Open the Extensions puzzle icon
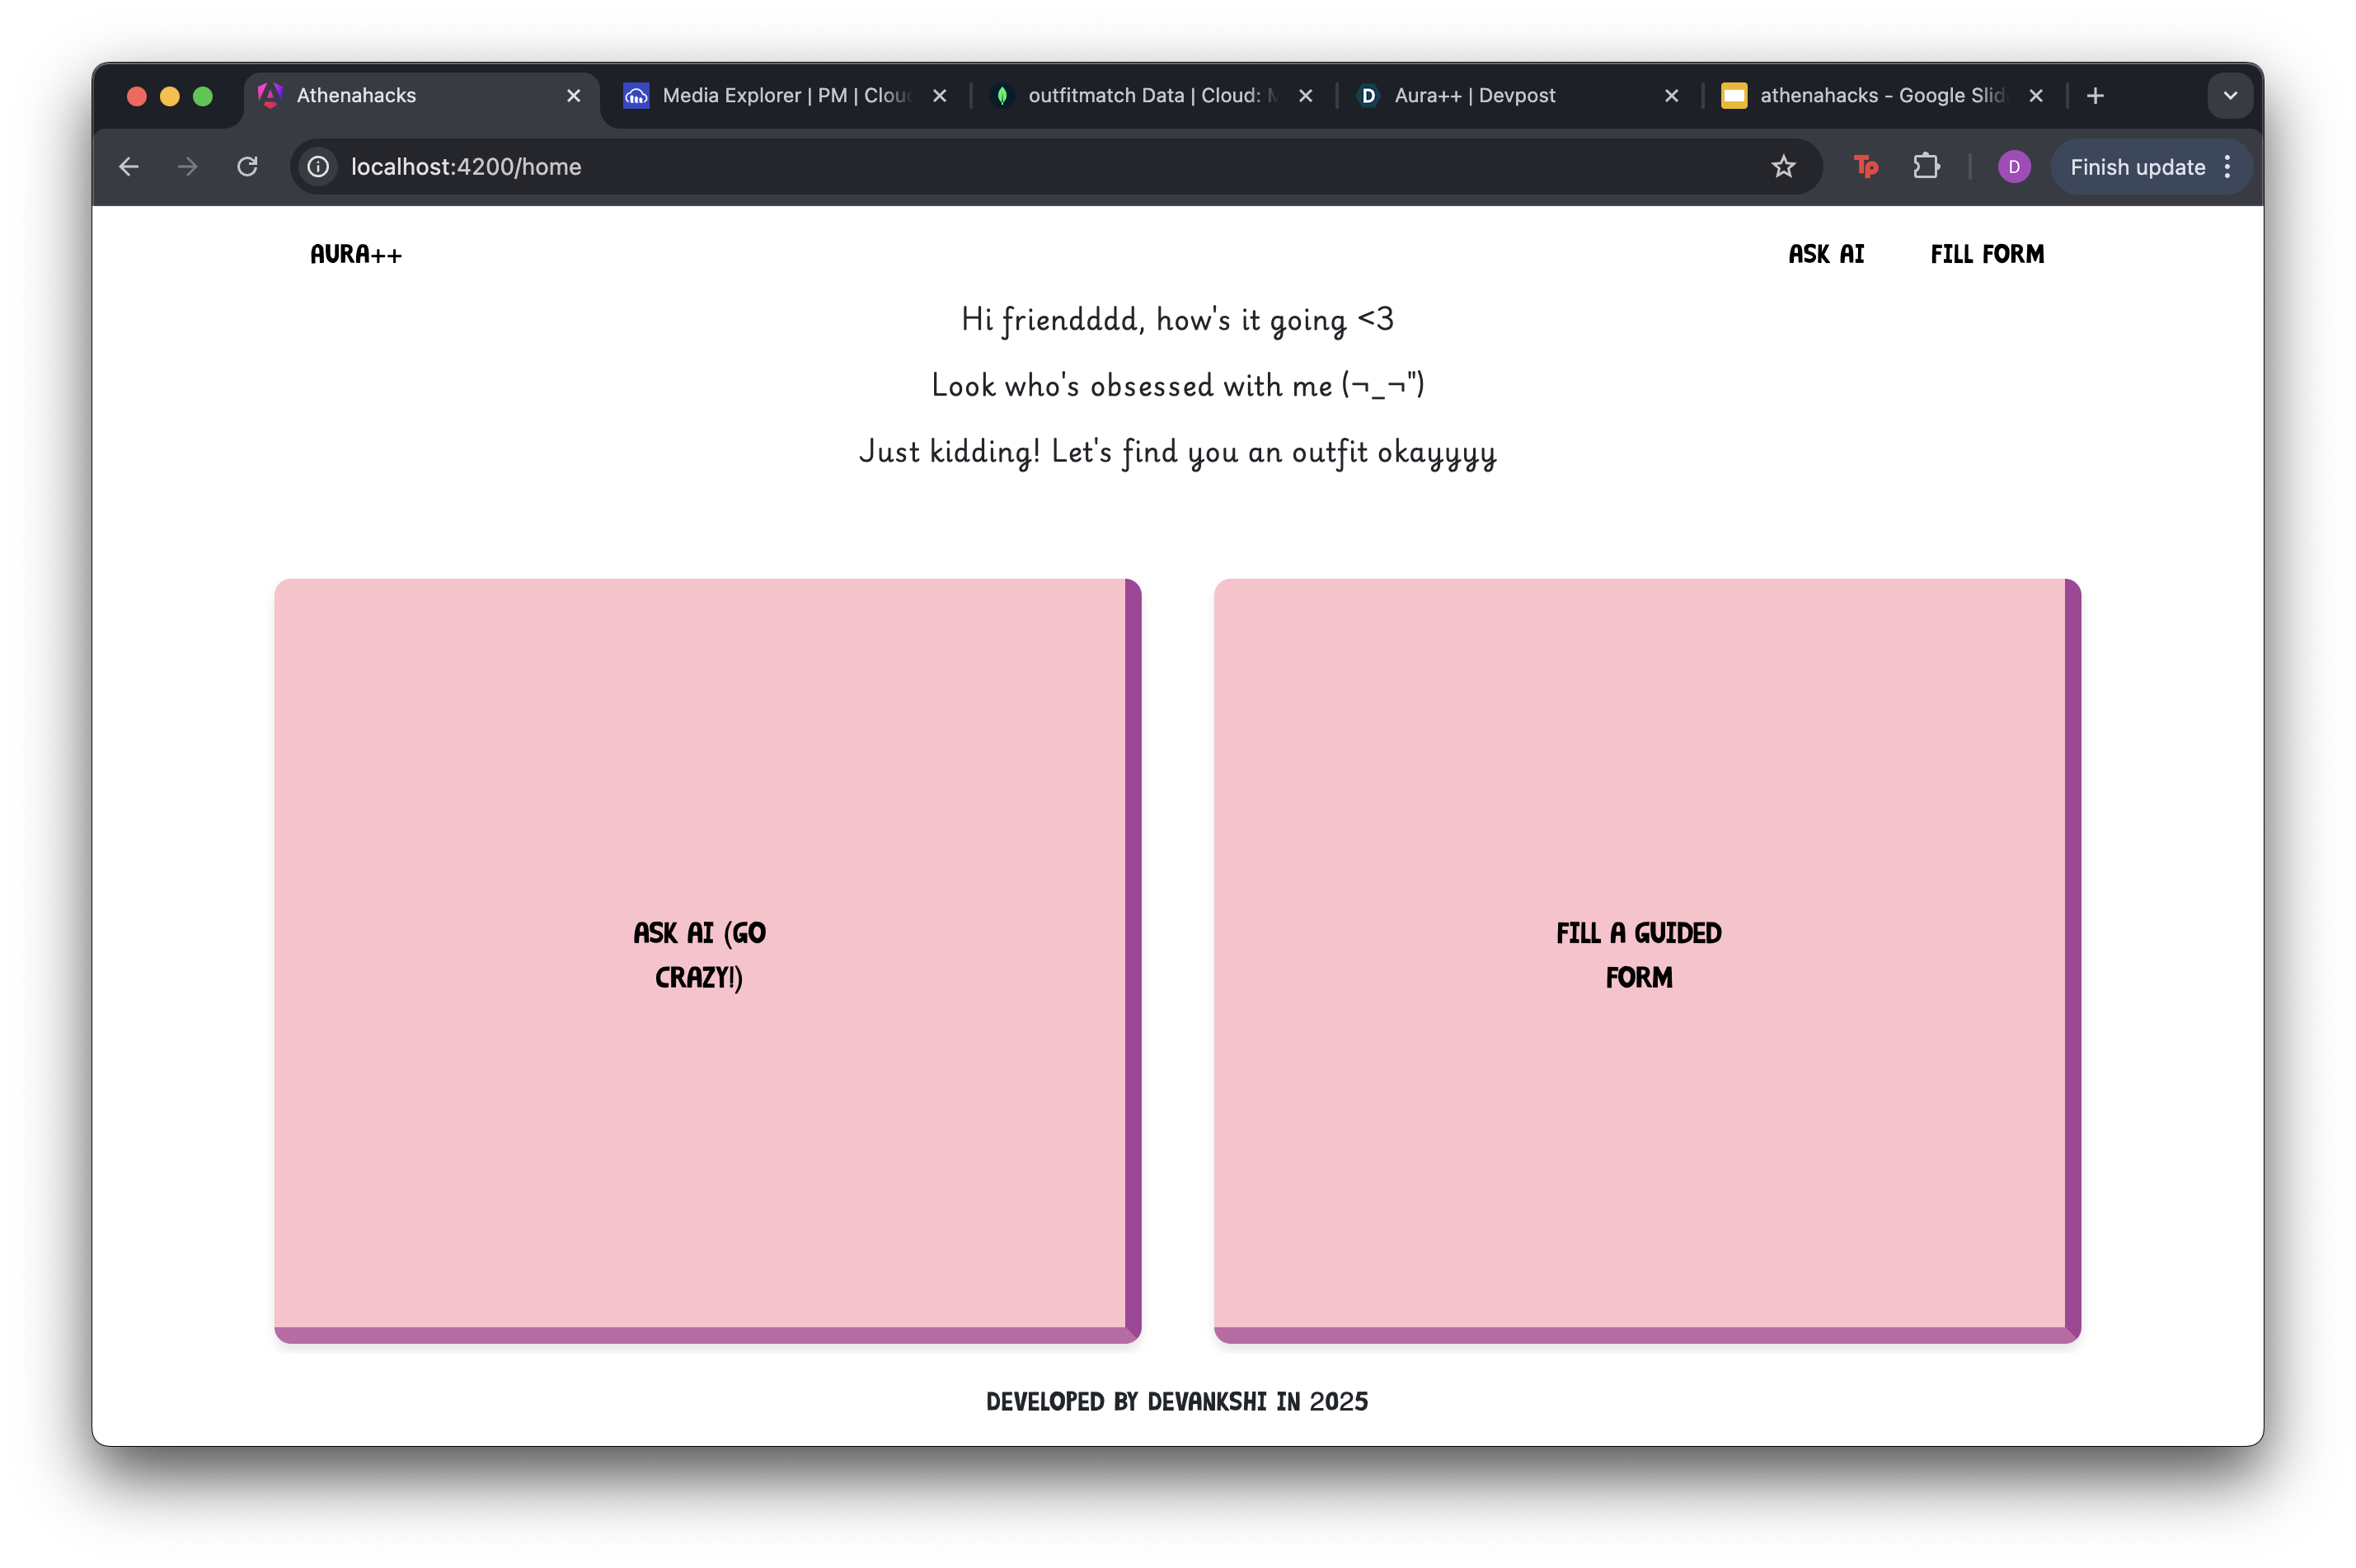Viewport: 2356px width, 1568px height. 1926,166
